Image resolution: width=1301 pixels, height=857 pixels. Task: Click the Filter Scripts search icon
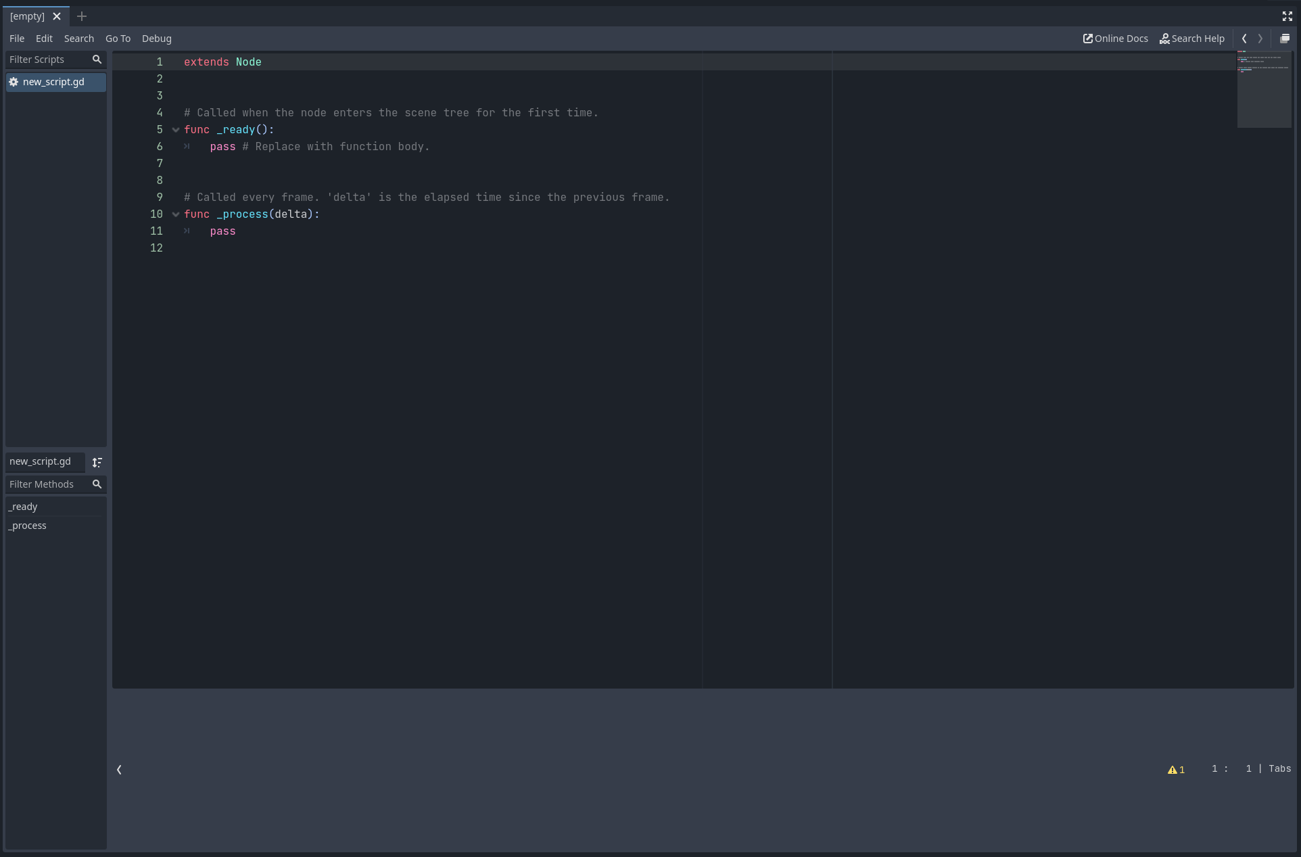click(x=97, y=60)
